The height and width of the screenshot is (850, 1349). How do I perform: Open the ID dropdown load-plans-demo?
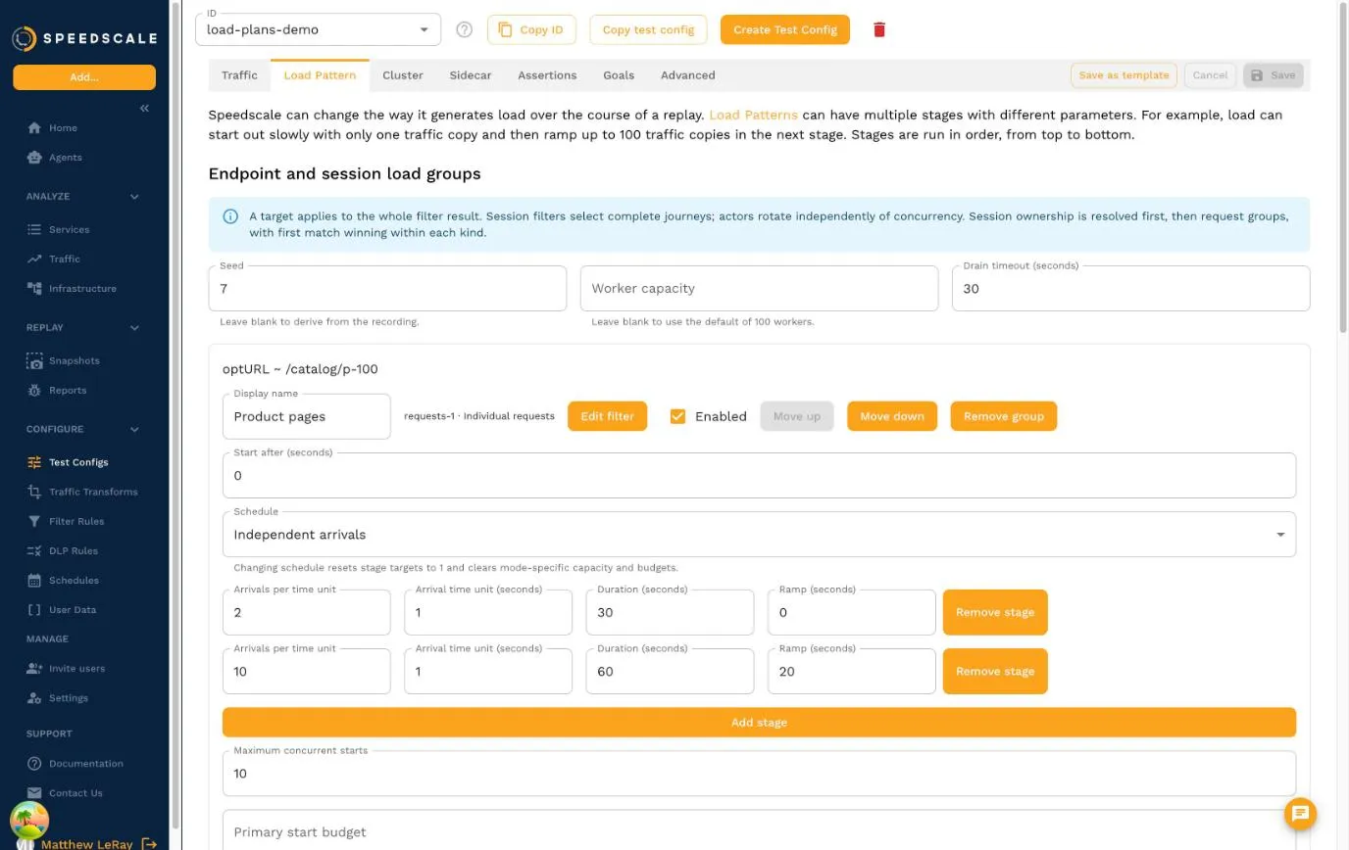(x=318, y=29)
